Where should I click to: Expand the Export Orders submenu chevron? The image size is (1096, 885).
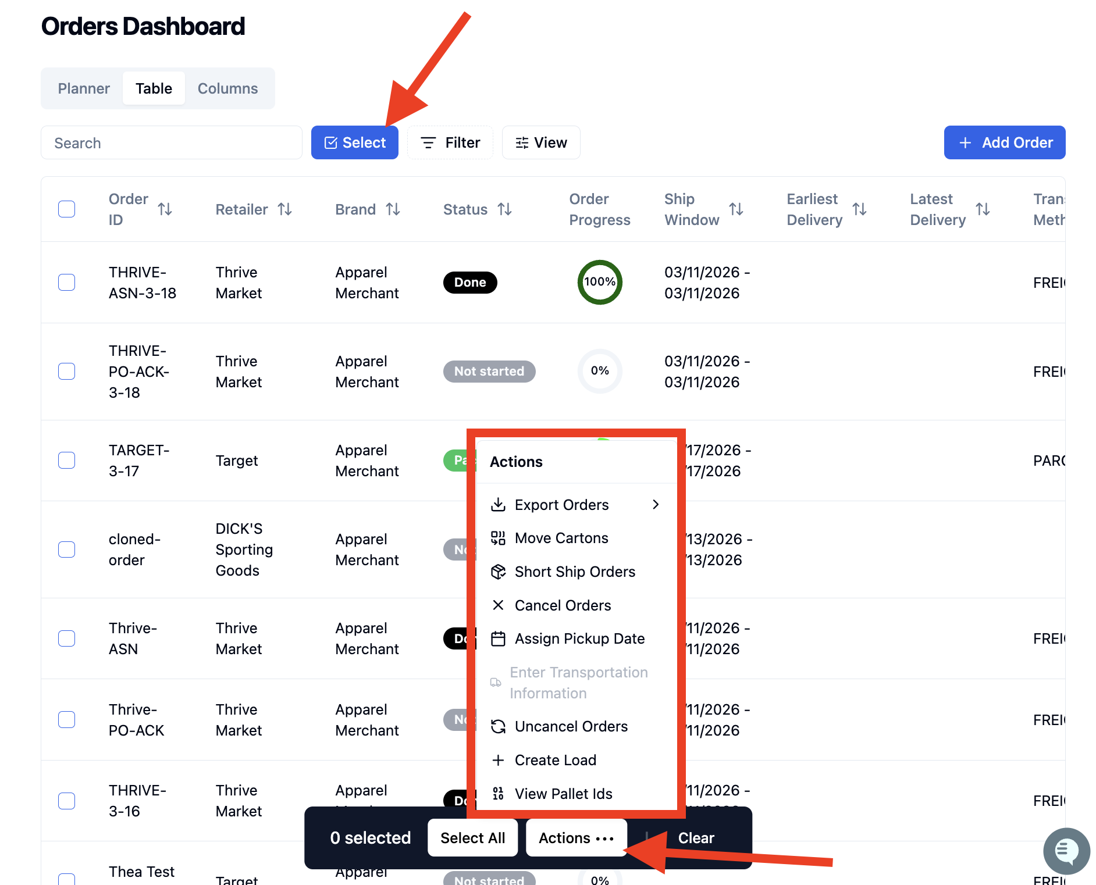[656, 504]
